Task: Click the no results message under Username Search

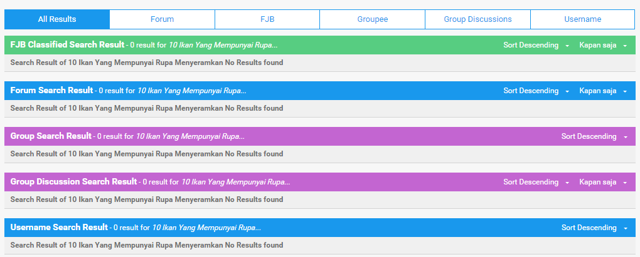Action: (x=147, y=245)
